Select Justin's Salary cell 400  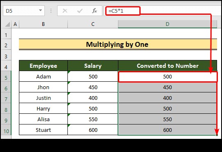point(93,98)
